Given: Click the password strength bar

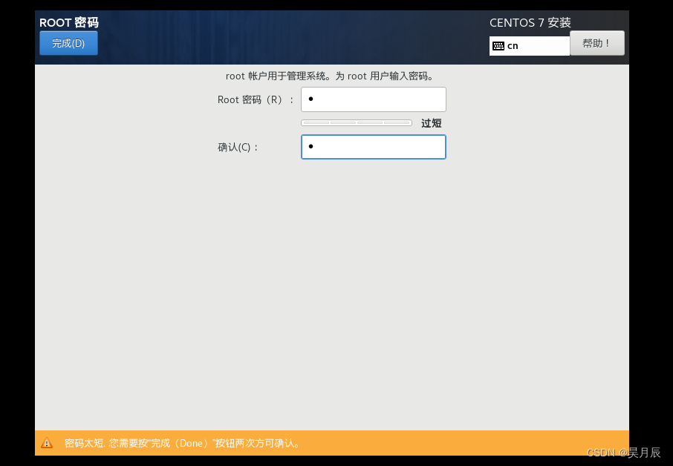Looking at the screenshot, I should [357, 123].
